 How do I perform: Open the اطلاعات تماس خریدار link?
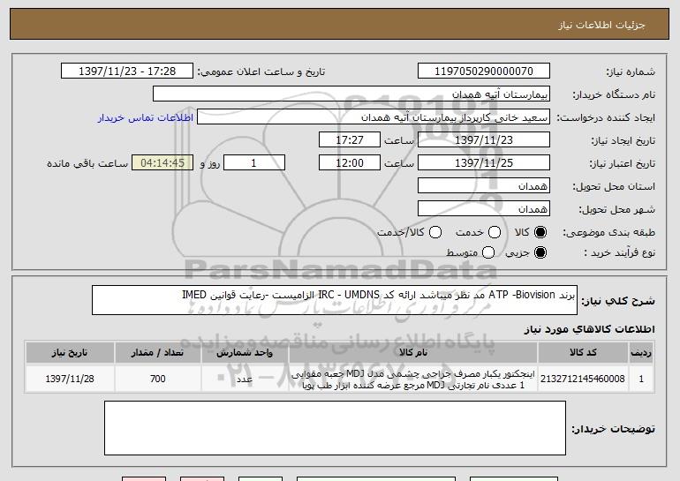146,117
